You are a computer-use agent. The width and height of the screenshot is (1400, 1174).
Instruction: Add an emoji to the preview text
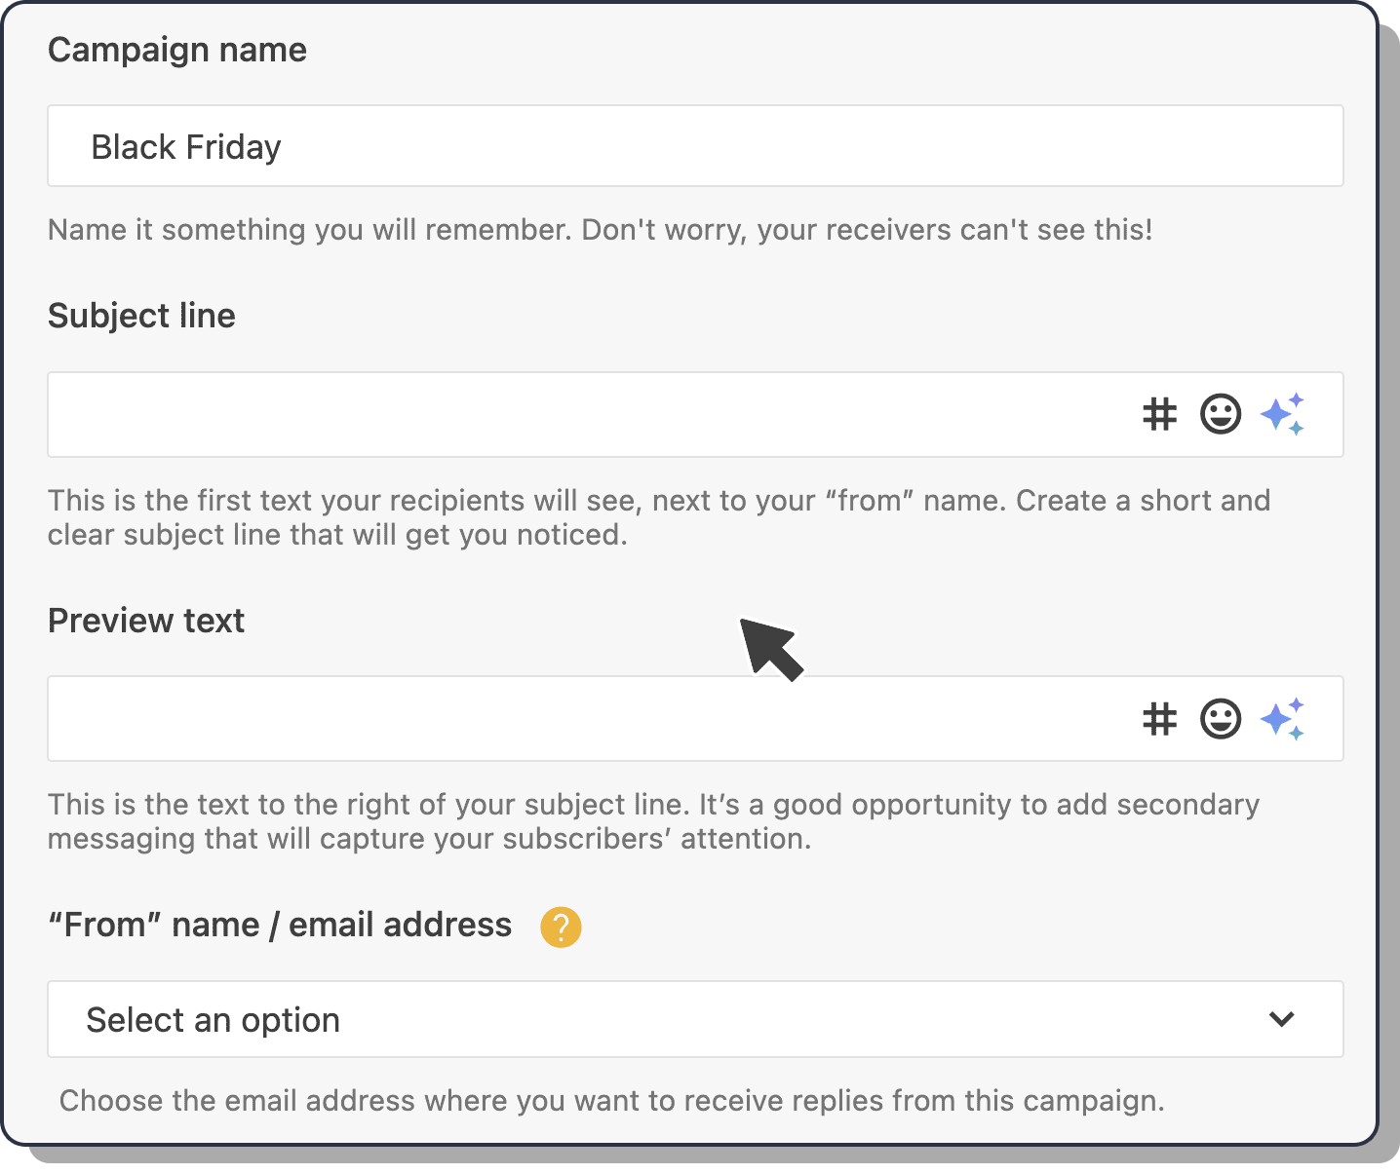[1221, 719]
